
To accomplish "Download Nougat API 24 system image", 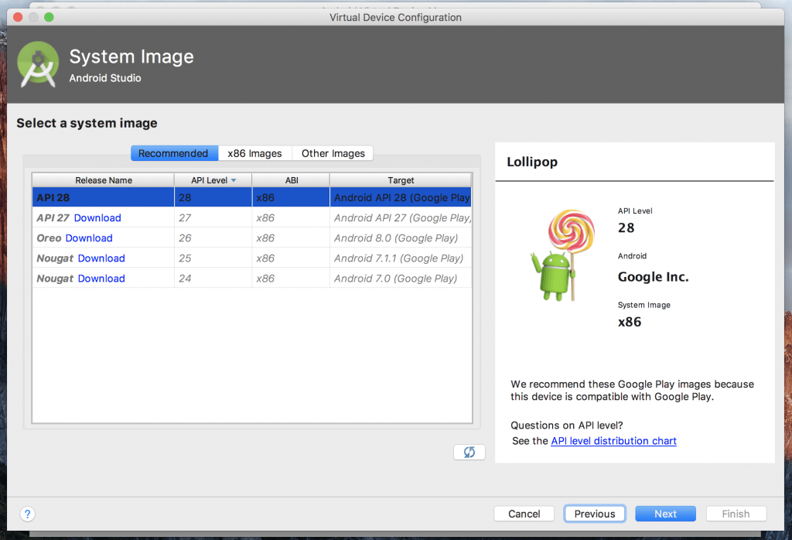I will 101,279.
